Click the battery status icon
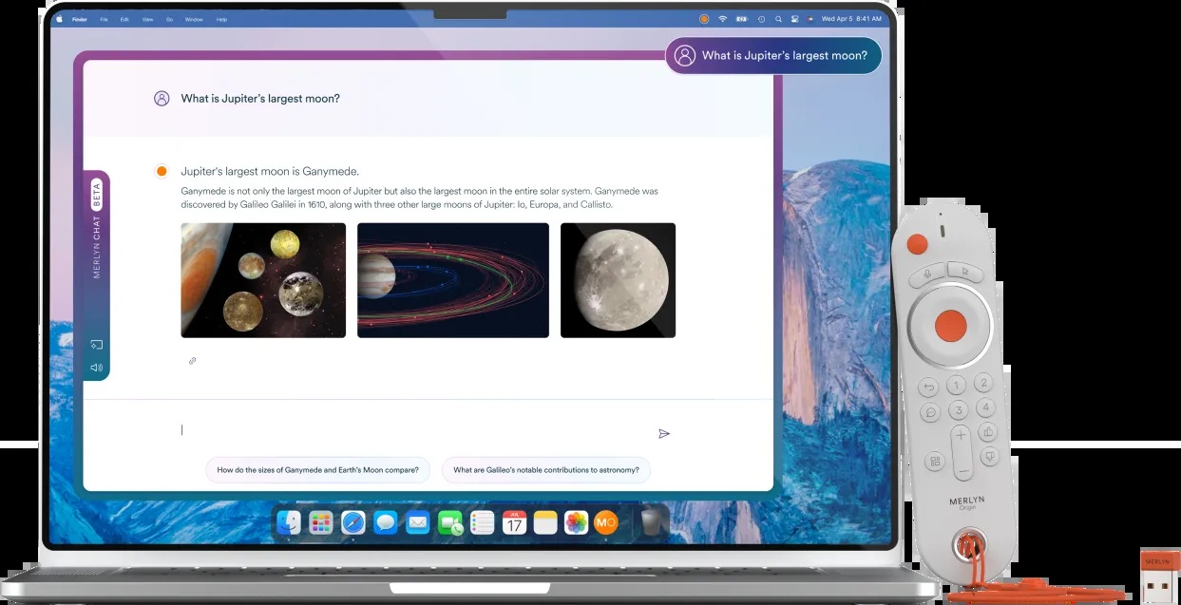Screen dimensions: 1181x605 pos(741,18)
